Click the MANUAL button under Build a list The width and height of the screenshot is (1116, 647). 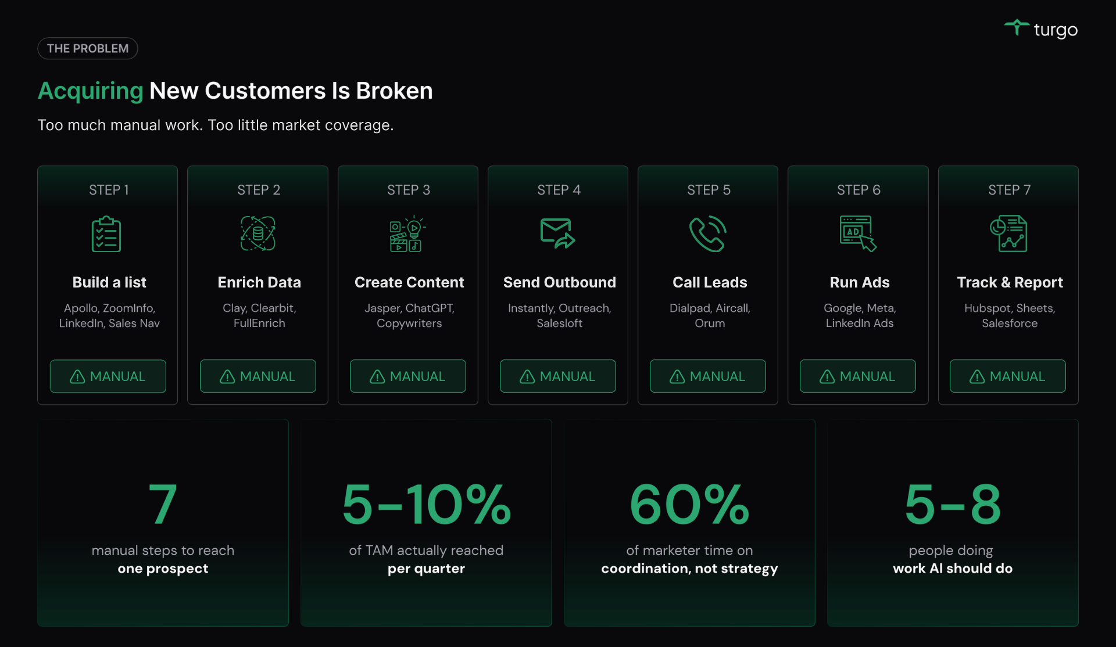click(108, 376)
